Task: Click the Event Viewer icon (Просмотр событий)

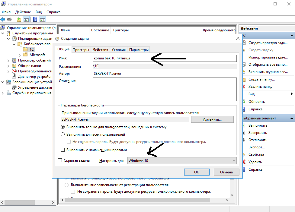Action: pyautogui.click(x=14, y=60)
